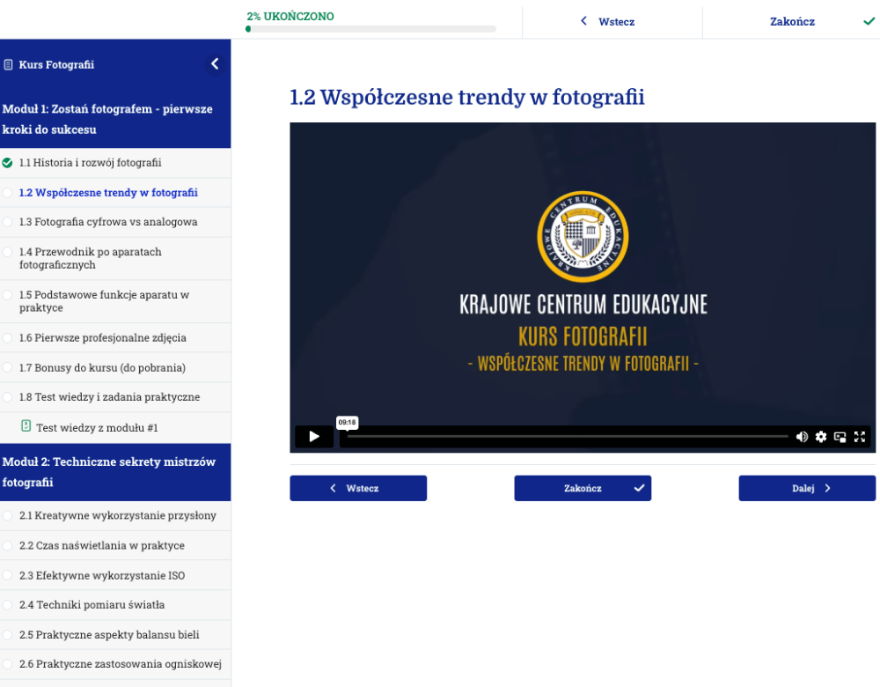Click the right chevron on Dalej button
This screenshot has height=687, width=880.
coord(828,488)
